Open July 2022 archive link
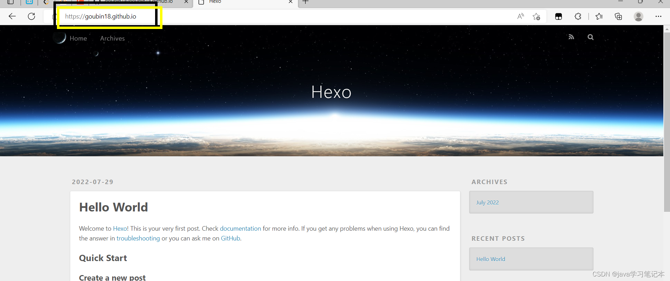Viewport: 670px width, 281px height. point(487,202)
